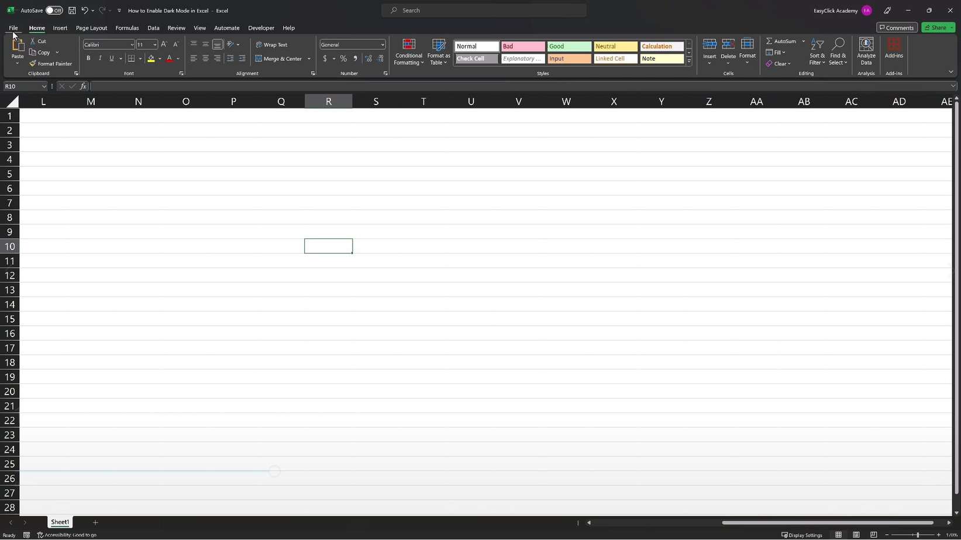The image size is (961, 540).
Task: Expand the General number format dropdown
Action: (x=382, y=44)
